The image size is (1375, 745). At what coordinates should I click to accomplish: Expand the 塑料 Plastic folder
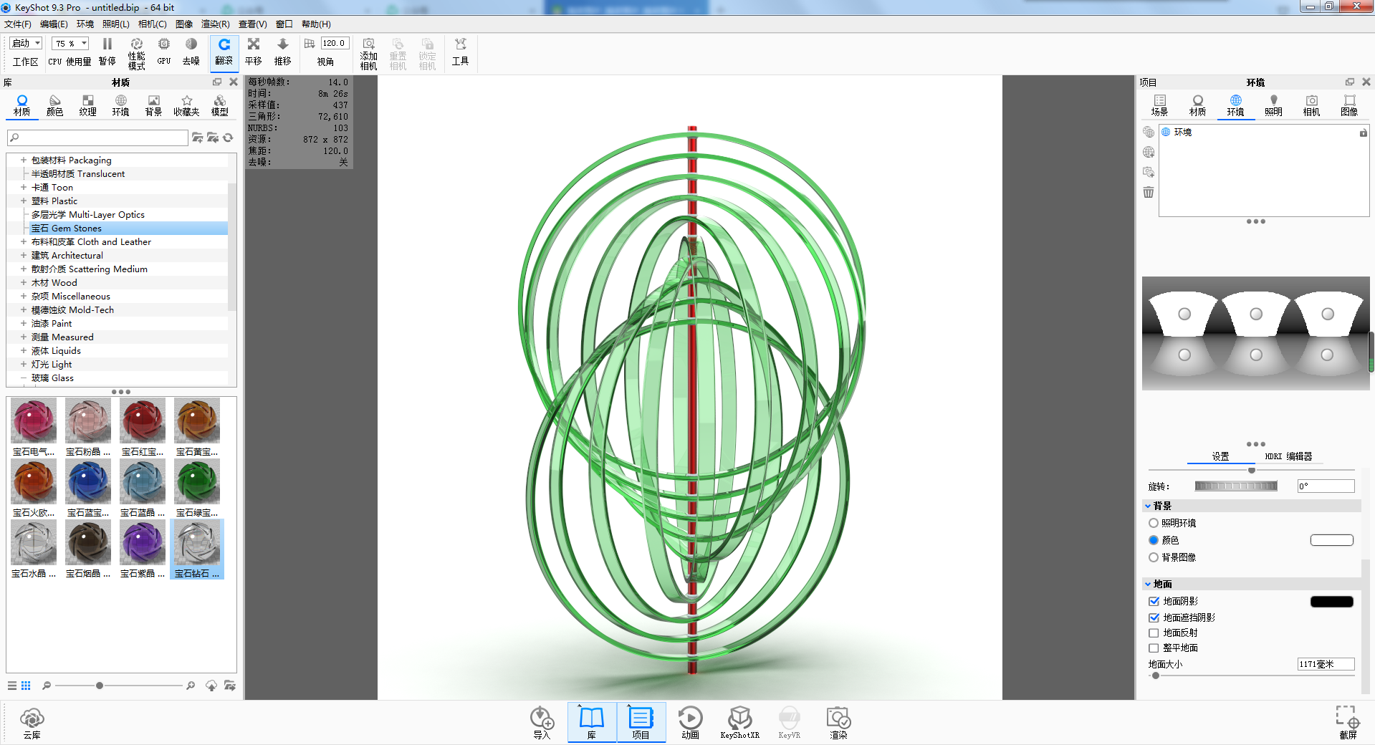tap(24, 201)
